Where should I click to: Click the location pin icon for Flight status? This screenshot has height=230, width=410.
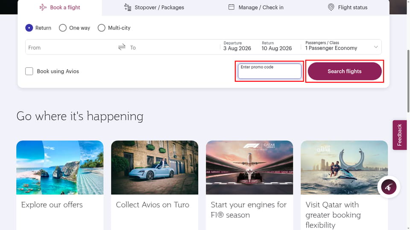coord(331,7)
